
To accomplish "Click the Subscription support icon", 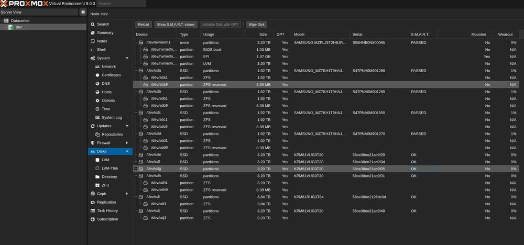I will pyautogui.click(x=93, y=219).
